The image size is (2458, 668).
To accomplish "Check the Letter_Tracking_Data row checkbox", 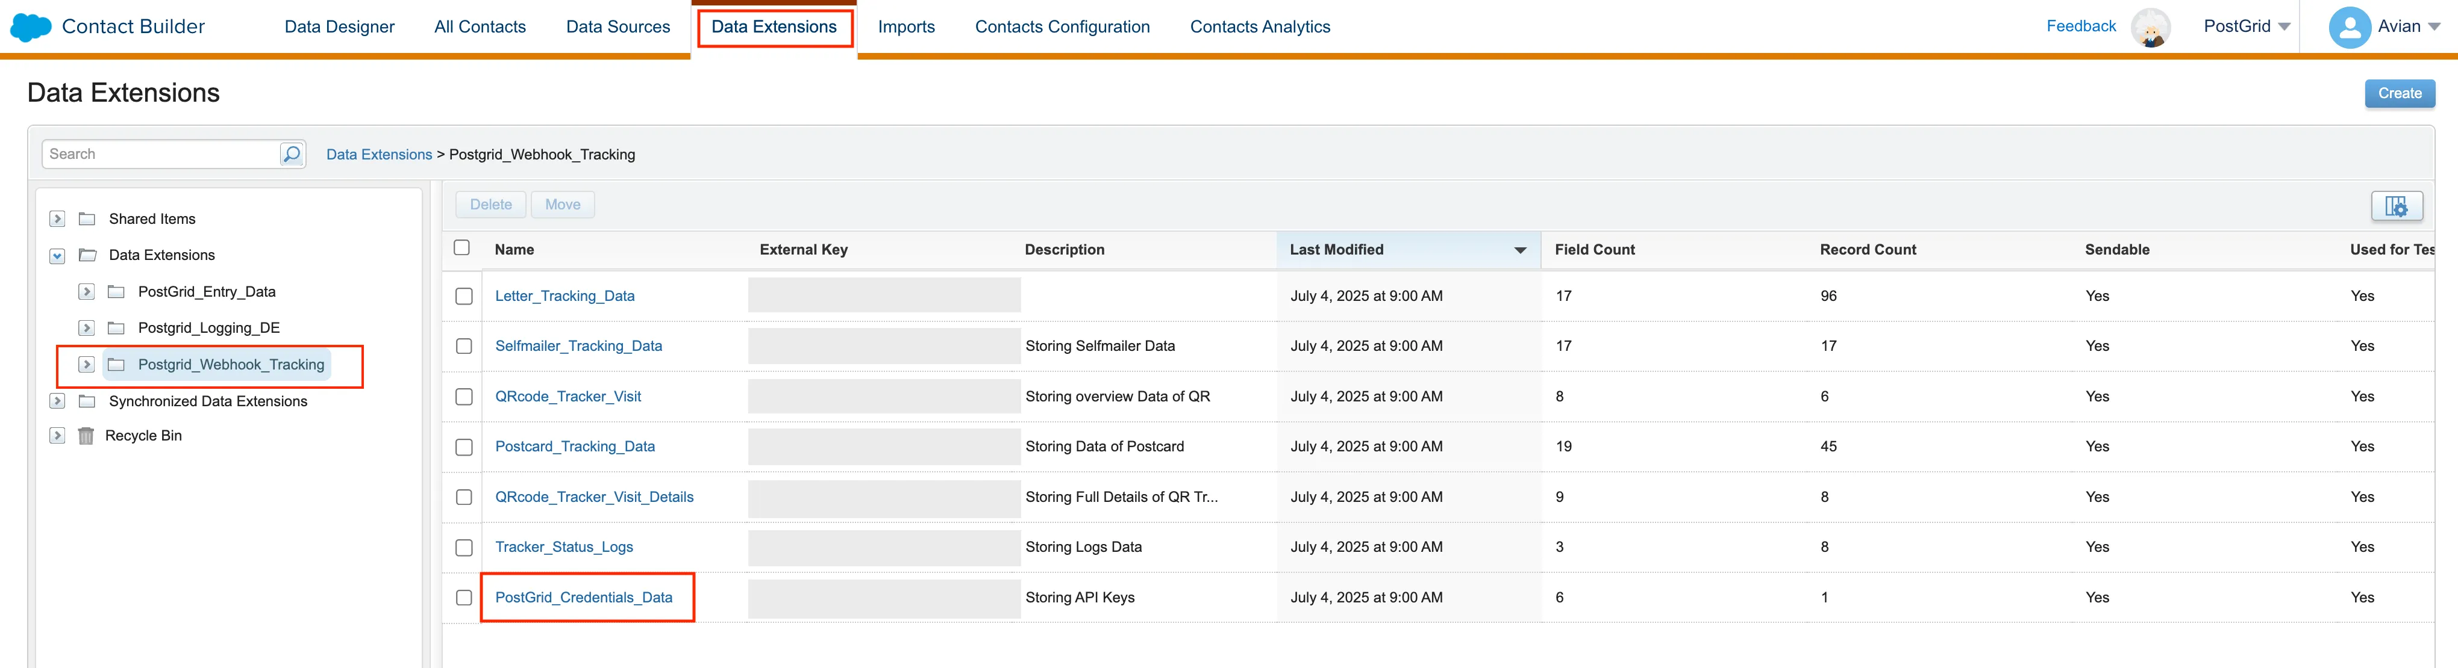I will pos(464,296).
